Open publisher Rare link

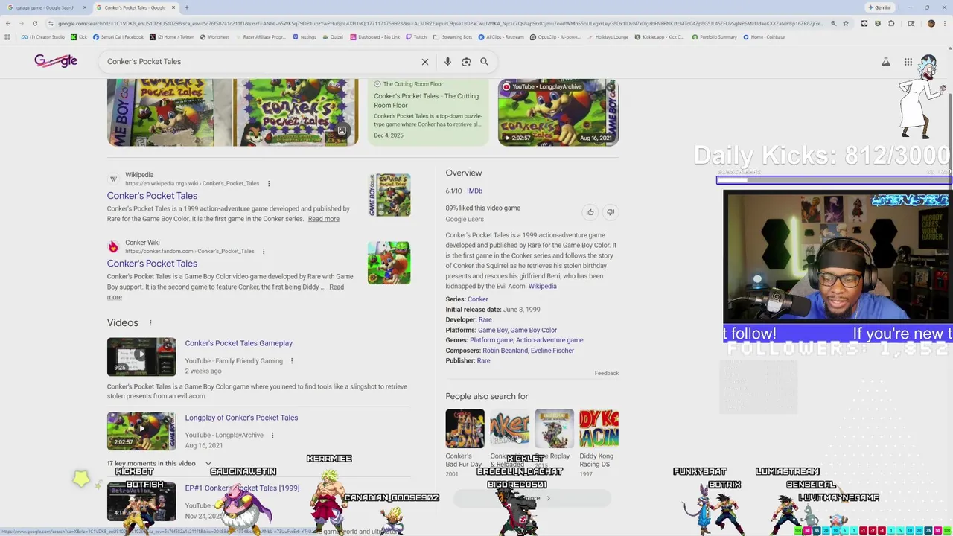click(483, 361)
